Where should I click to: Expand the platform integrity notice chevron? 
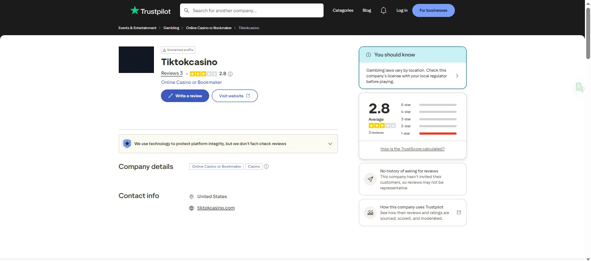pyautogui.click(x=330, y=144)
